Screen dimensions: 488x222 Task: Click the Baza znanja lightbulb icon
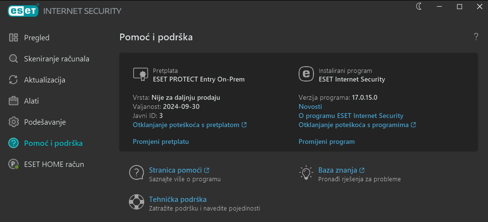306,173
